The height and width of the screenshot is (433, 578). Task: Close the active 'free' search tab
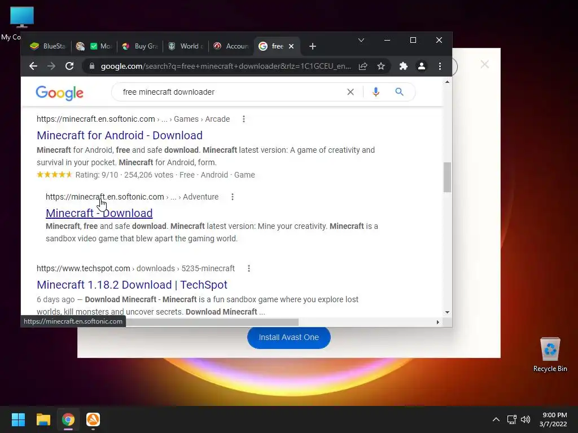pos(291,46)
